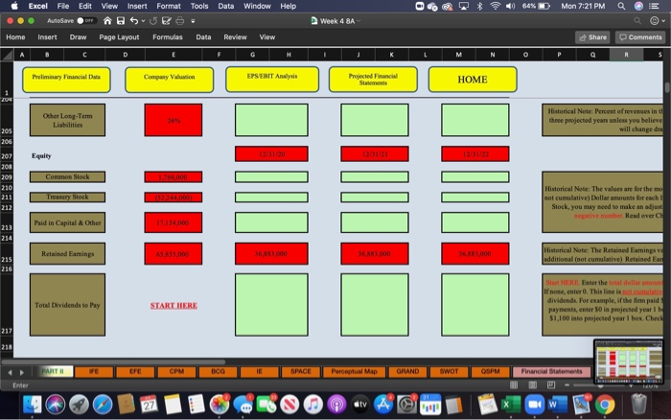Click the EPS/EBIT Analysis yellow button
The height and width of the screenshot is (420, 671).
tap(272, 80)
